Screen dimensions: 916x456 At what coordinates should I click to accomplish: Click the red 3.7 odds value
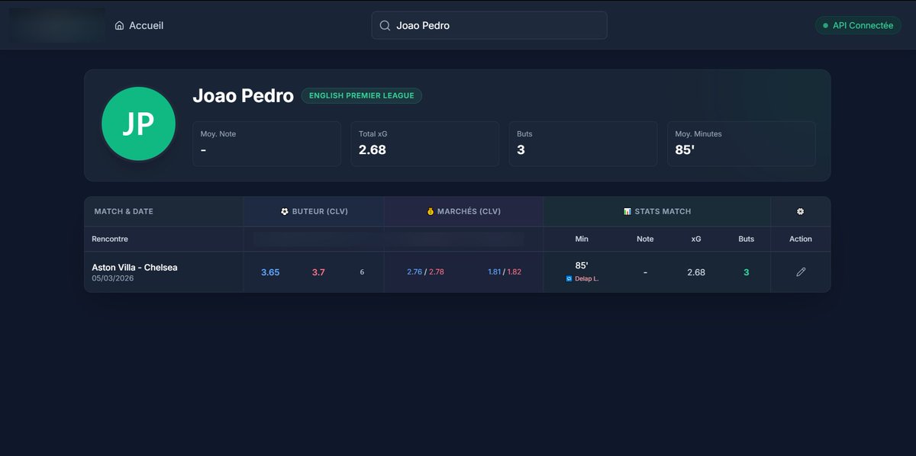click(318, 272)
